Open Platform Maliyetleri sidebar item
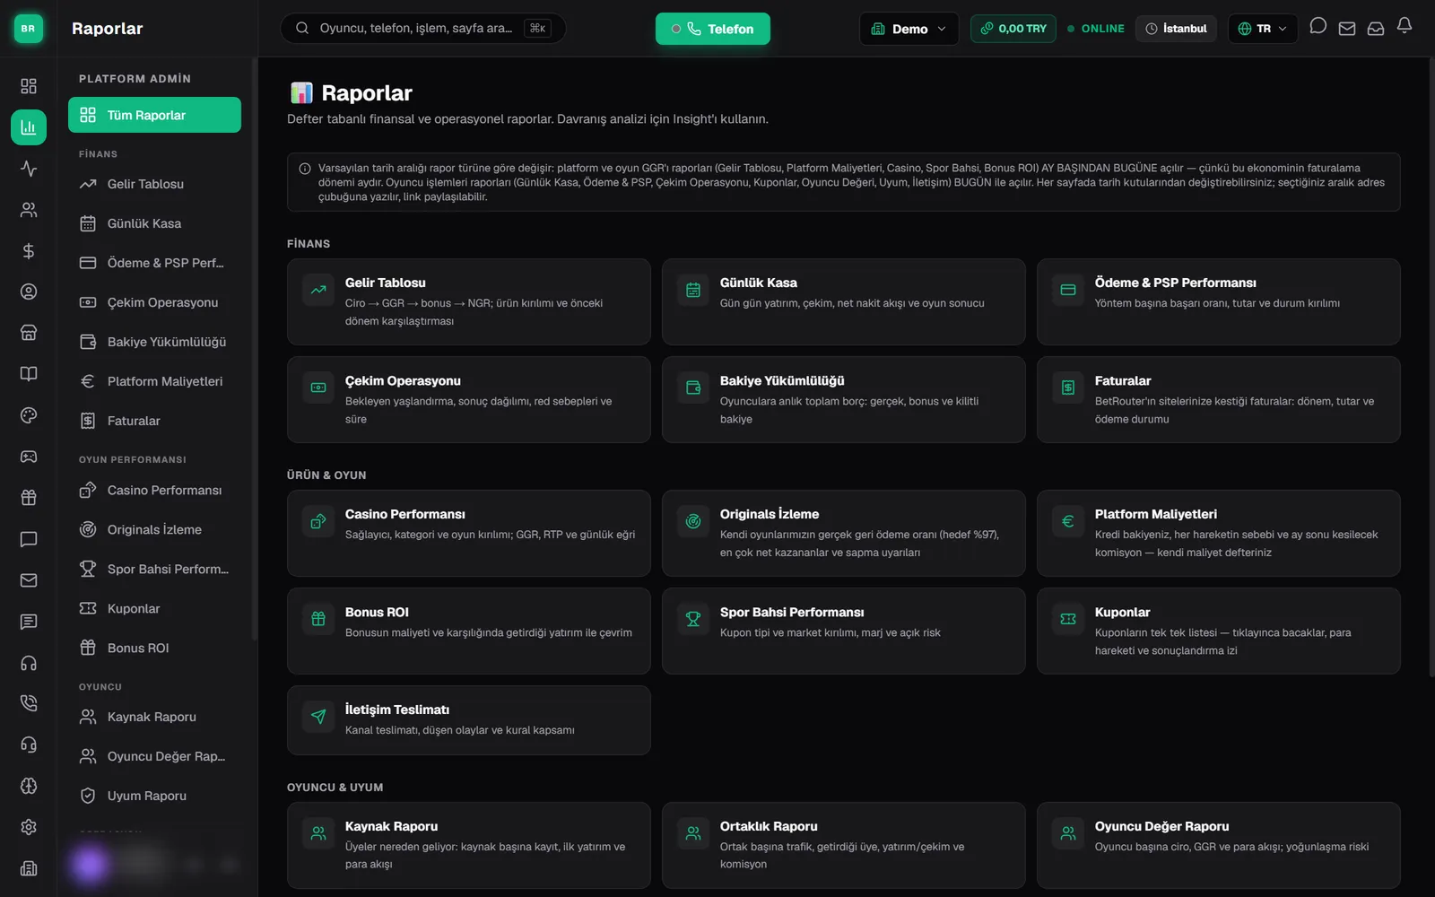The width and height of the screenshot is (1435, 897). (x=154, y=381)
